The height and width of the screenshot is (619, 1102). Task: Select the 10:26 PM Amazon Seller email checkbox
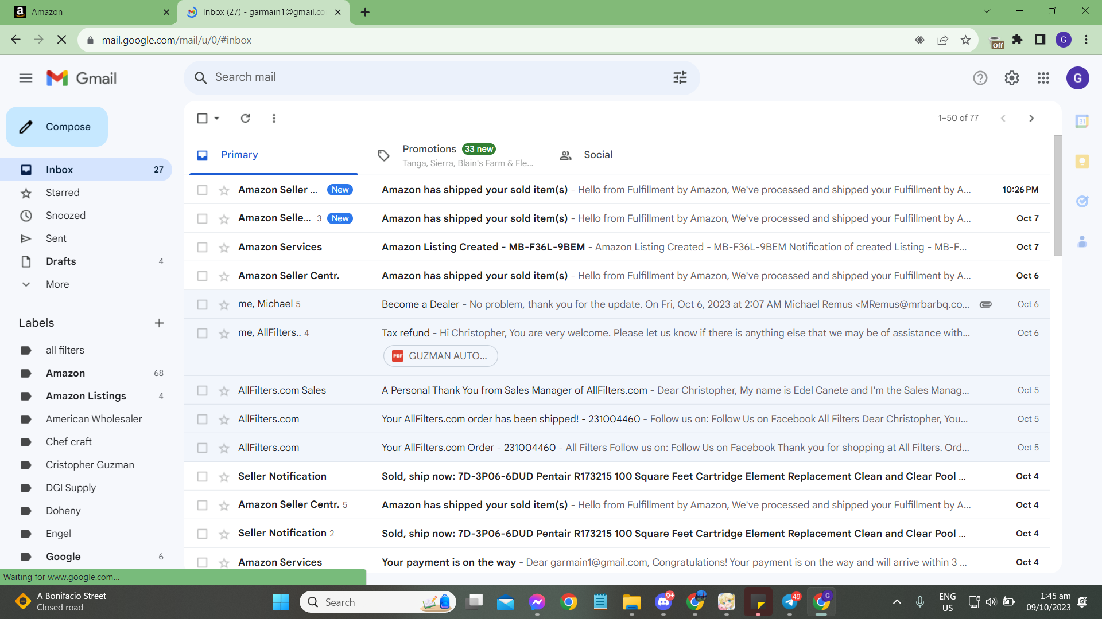(202, 190)
